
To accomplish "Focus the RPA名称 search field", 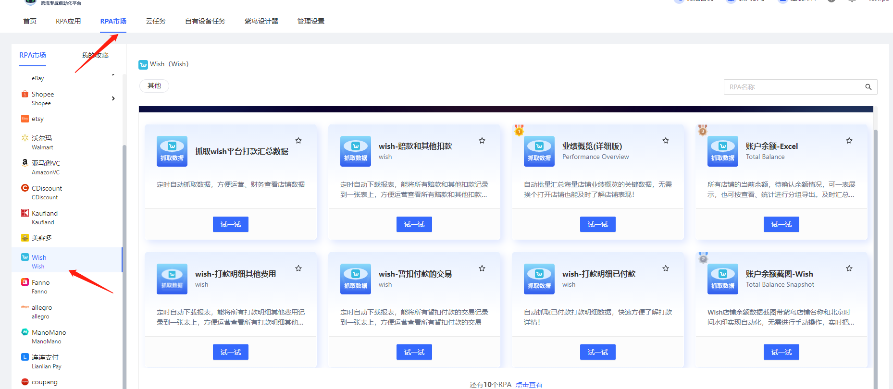I will click(801, 87).
